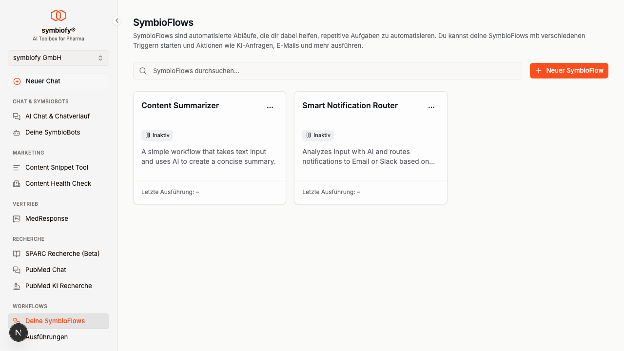
Task: Switch to Ausführungen in the sidebar
Action: [47, 337]
